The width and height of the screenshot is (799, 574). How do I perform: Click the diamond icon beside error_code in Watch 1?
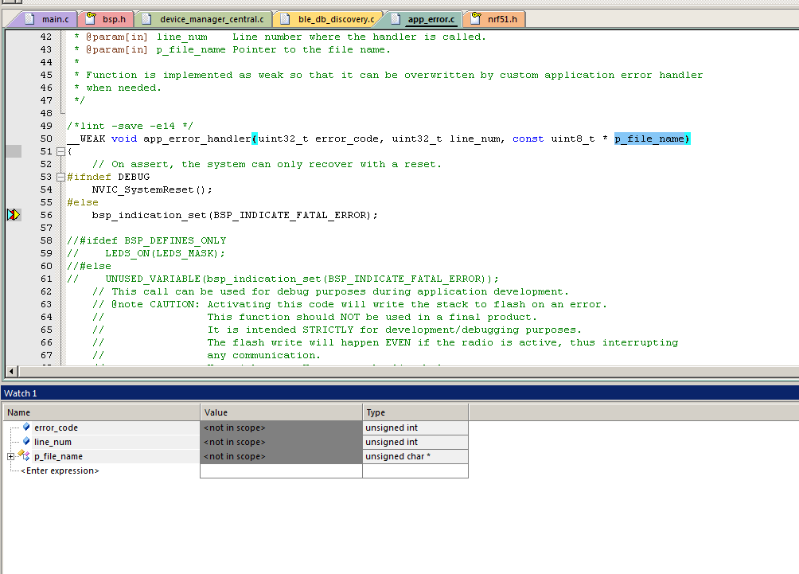coord(26,428)
